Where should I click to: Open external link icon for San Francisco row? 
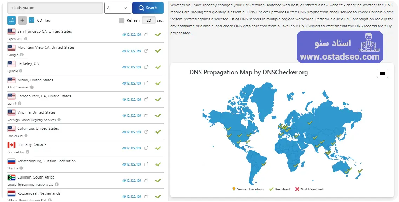click(146, 35)
